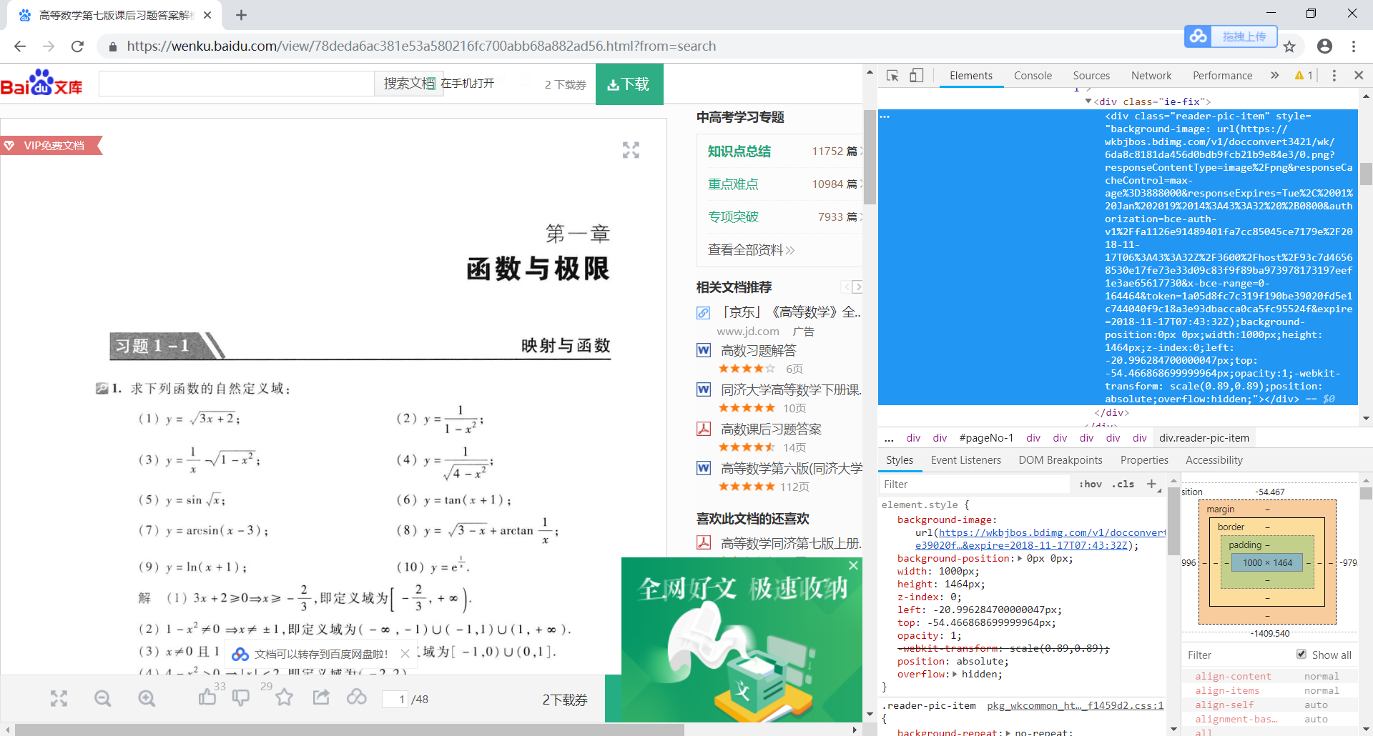Select the #pageNo-1 breadcrumb
1373x736 pixels.
(986, 438)
